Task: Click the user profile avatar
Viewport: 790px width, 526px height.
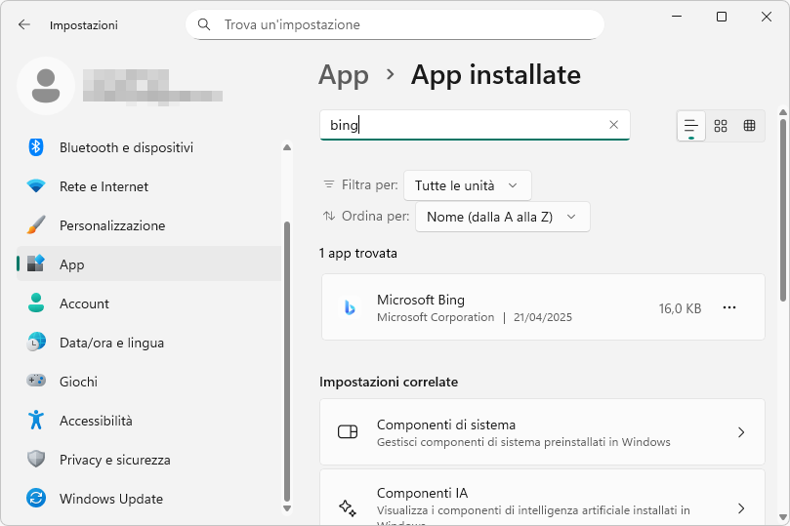Action: 46,86
